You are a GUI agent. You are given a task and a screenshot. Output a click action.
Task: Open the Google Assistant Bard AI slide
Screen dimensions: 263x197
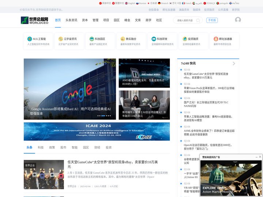click(x=70, y=89)
